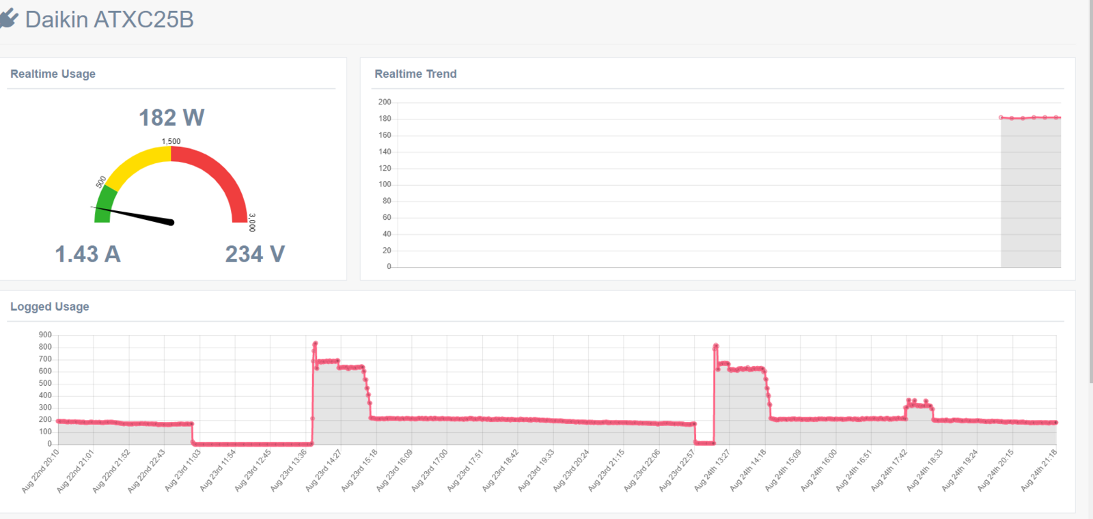Click the black gauge needle
The height and width of the screenshot is (519, 1093).
(133, 214)
